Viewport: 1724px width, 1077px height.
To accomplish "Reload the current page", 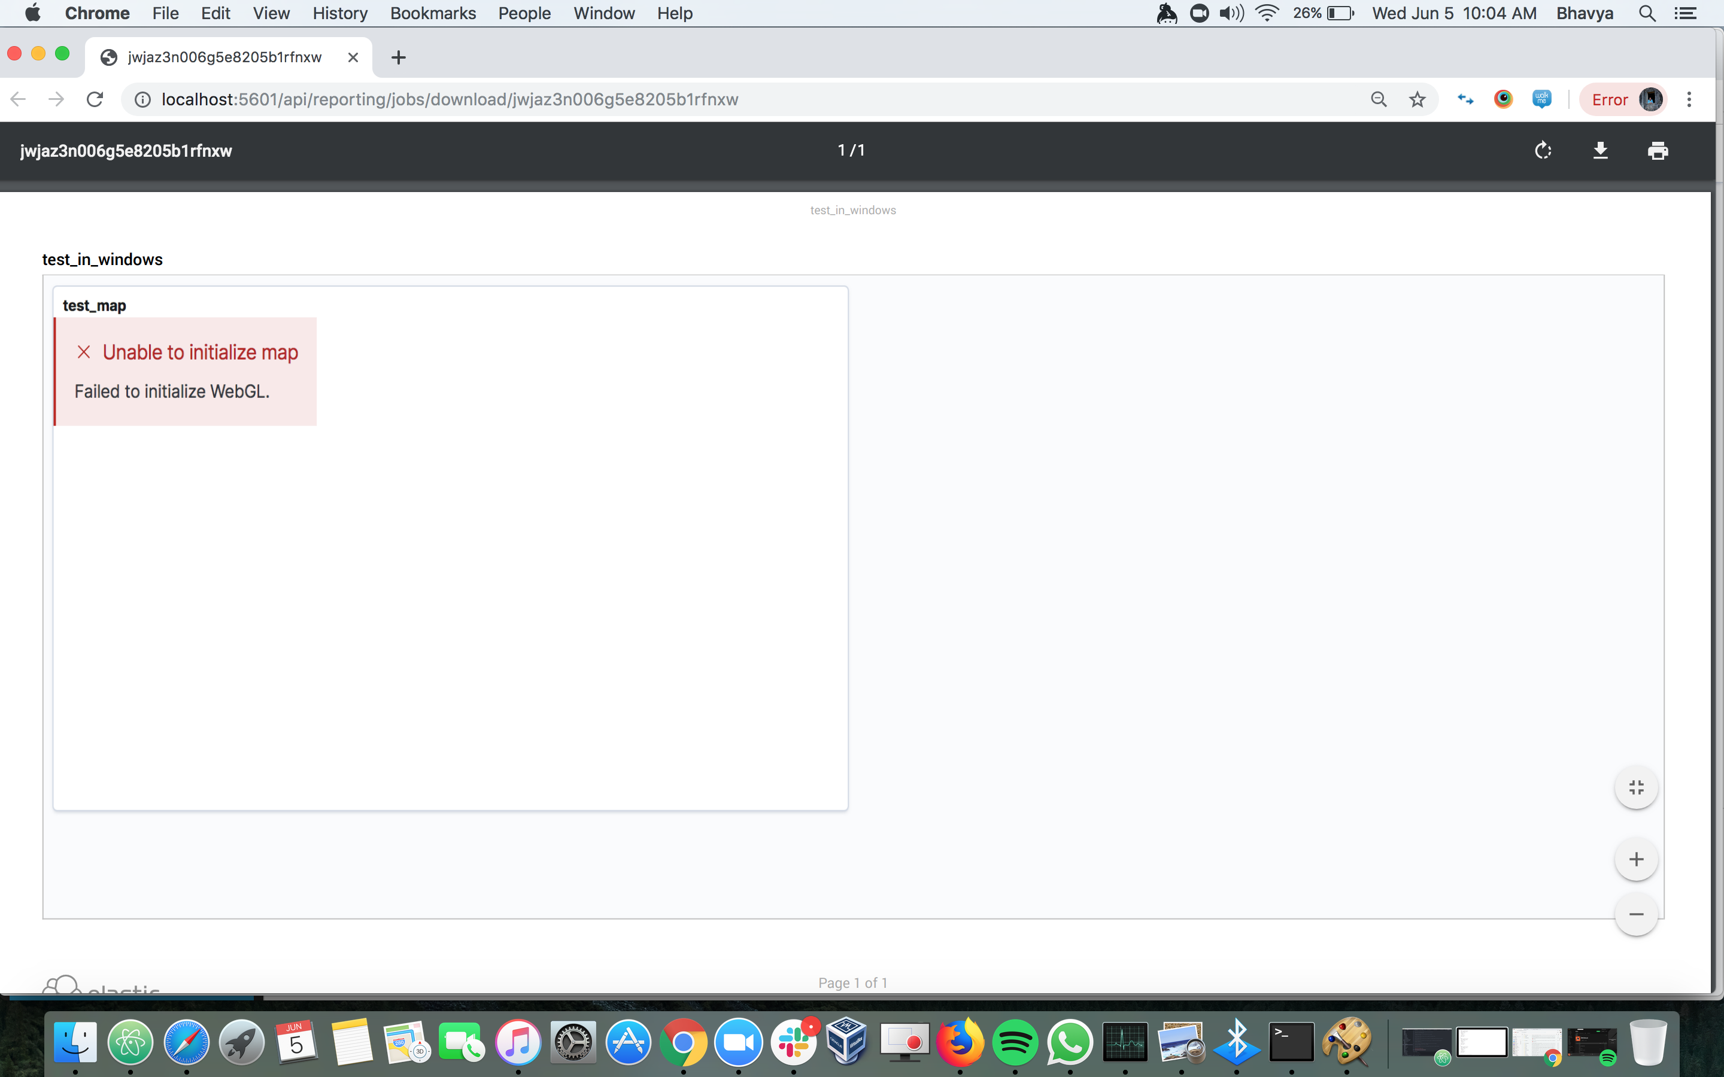I will click(x=95, y=100).
